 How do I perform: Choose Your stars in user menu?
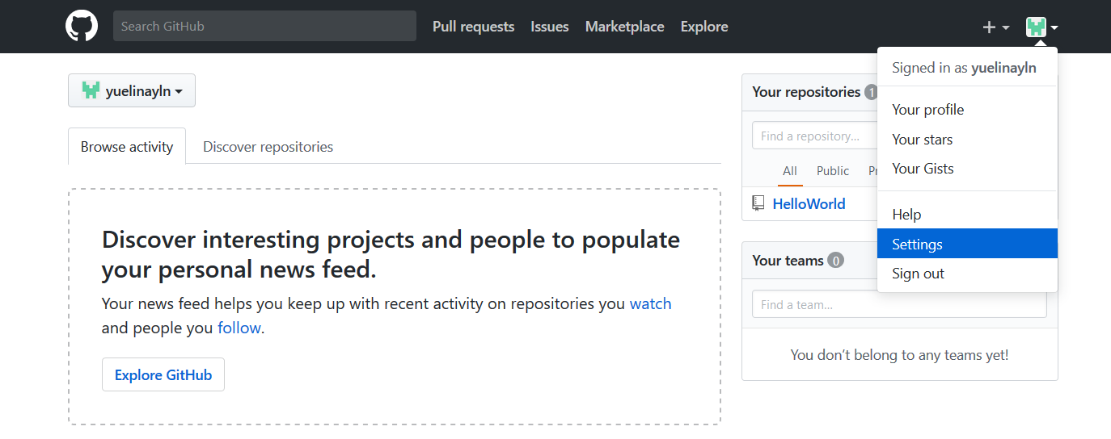tap(967, 140)
